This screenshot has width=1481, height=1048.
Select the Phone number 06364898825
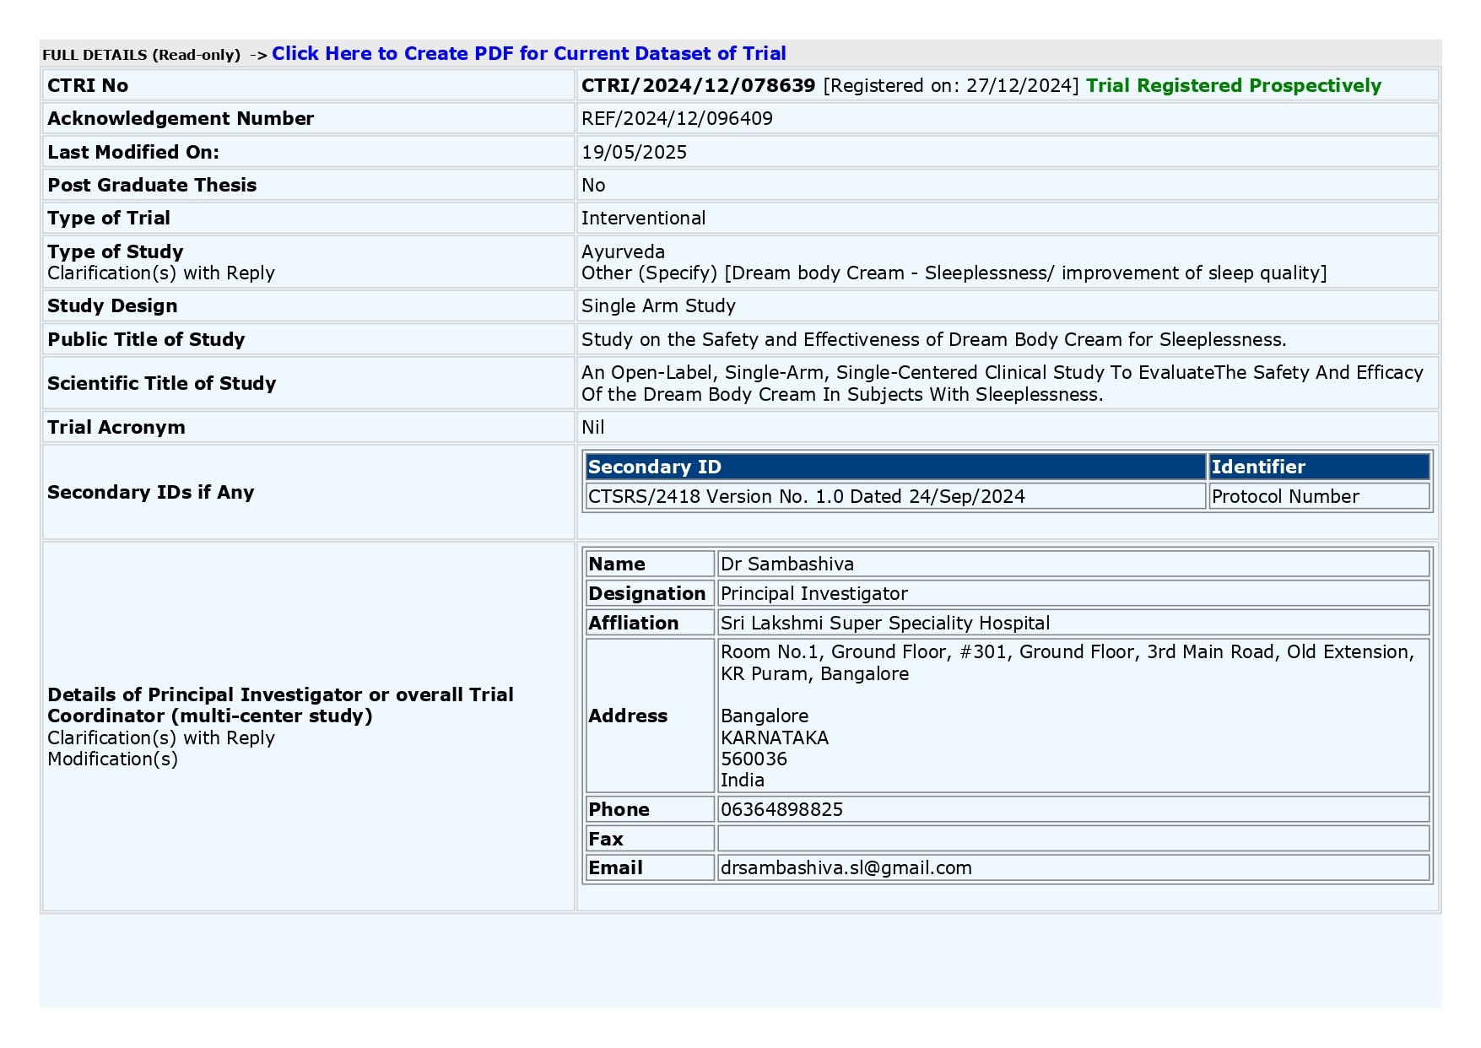(781, 808)
